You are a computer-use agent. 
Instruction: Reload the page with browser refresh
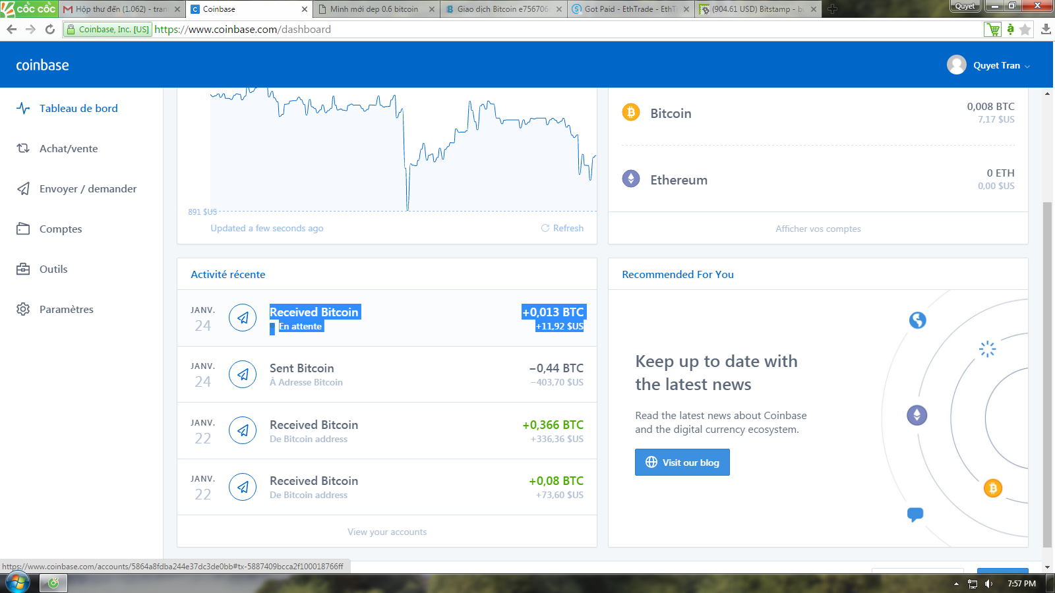click(x=49, y=29)
